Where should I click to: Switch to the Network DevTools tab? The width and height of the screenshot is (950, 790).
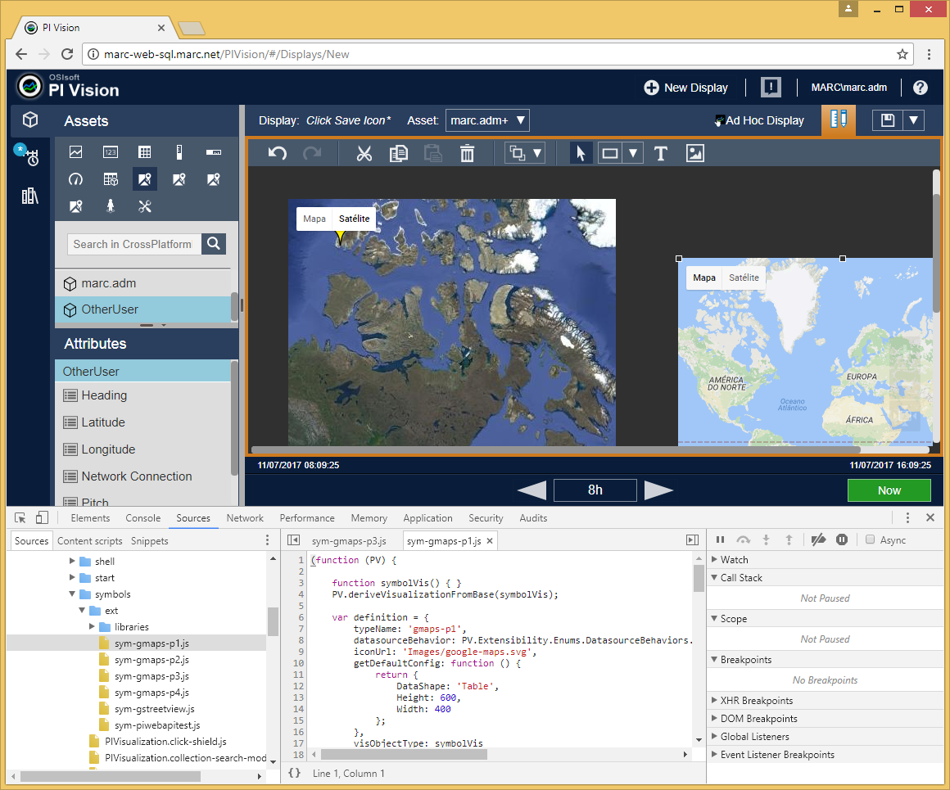tap(245, 518)
